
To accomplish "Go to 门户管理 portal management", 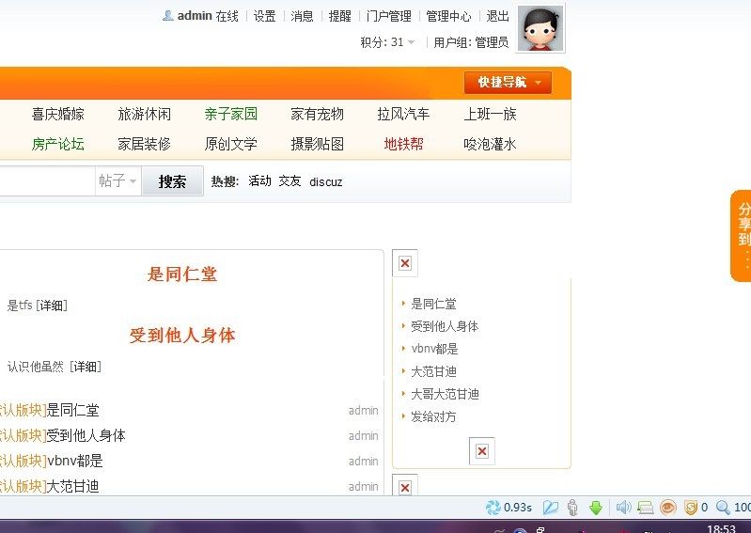I will [x=389, y=16].
